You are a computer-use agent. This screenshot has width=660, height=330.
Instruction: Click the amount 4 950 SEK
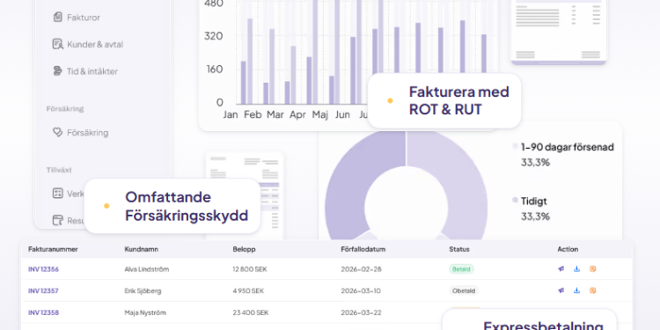tap(248, 290)
